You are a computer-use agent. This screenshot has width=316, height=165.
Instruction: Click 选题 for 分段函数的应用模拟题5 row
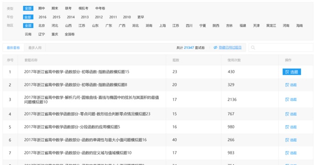coord(291,127)
